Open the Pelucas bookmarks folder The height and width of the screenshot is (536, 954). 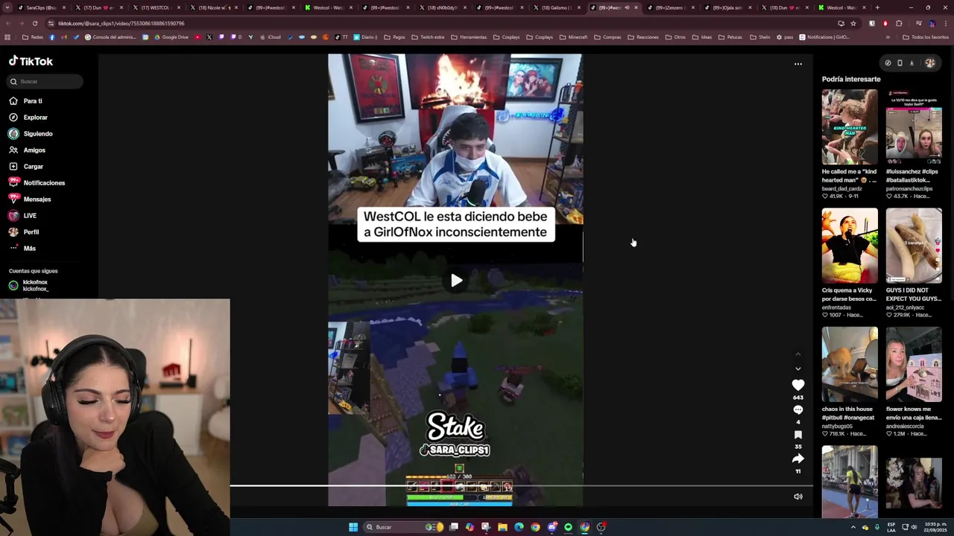tap(730, 37)
